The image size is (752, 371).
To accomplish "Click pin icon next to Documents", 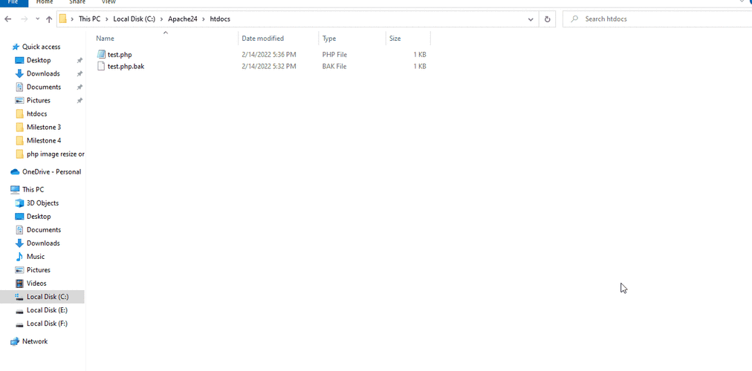I will point(80,87).
